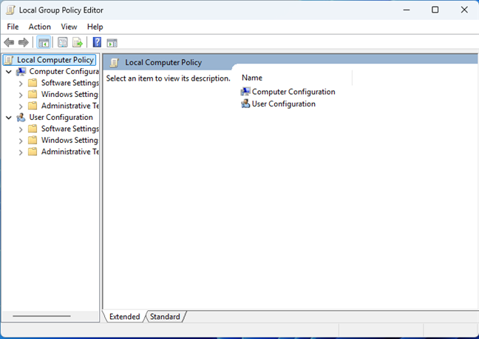Select Windows Settings label under User Configuration
The image size is (479, 339).
click(x=69, y=140)
